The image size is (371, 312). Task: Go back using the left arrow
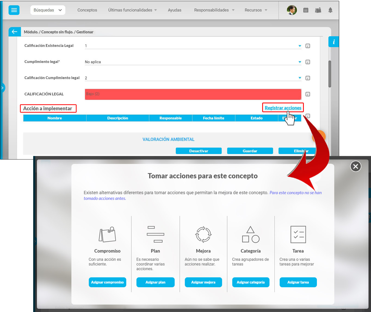coord(14,32)
